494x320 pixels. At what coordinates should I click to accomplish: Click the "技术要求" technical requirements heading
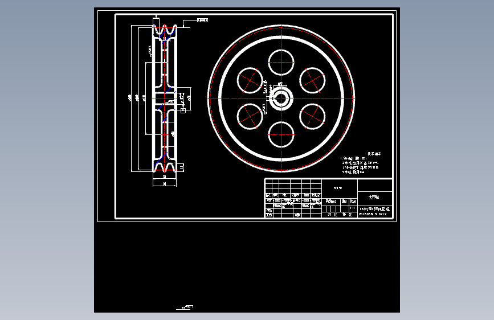(374, 154)
